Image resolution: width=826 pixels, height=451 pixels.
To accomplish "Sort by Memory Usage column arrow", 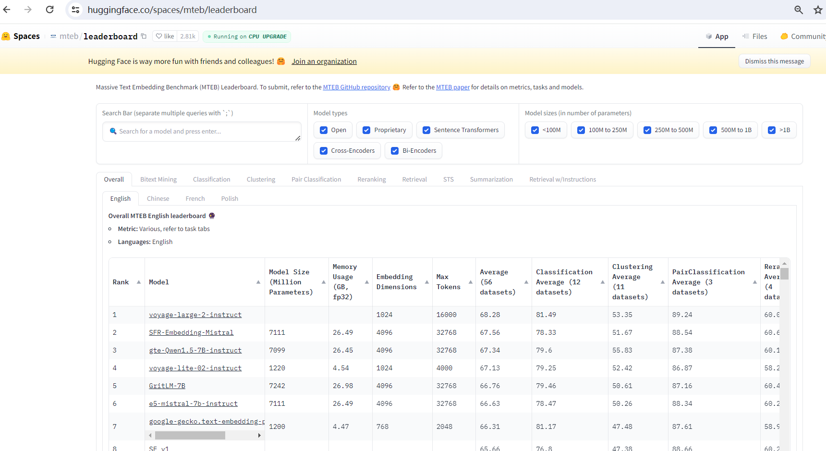I will [367, 282].
